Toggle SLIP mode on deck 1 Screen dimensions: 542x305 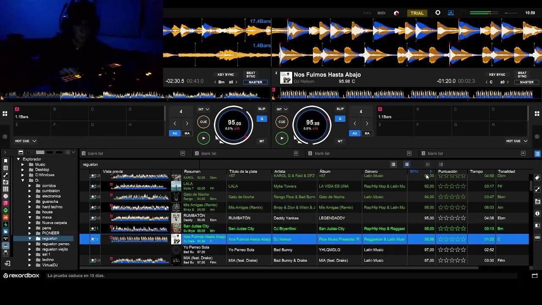pyautogui.click(x=262, y=109)
